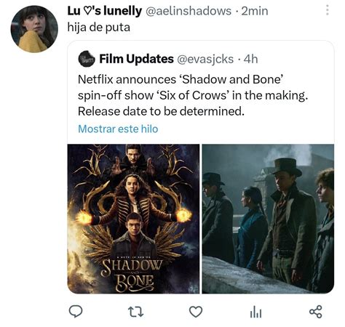
Task: Open the Six of Crows still image
Action: click(268, 219)
